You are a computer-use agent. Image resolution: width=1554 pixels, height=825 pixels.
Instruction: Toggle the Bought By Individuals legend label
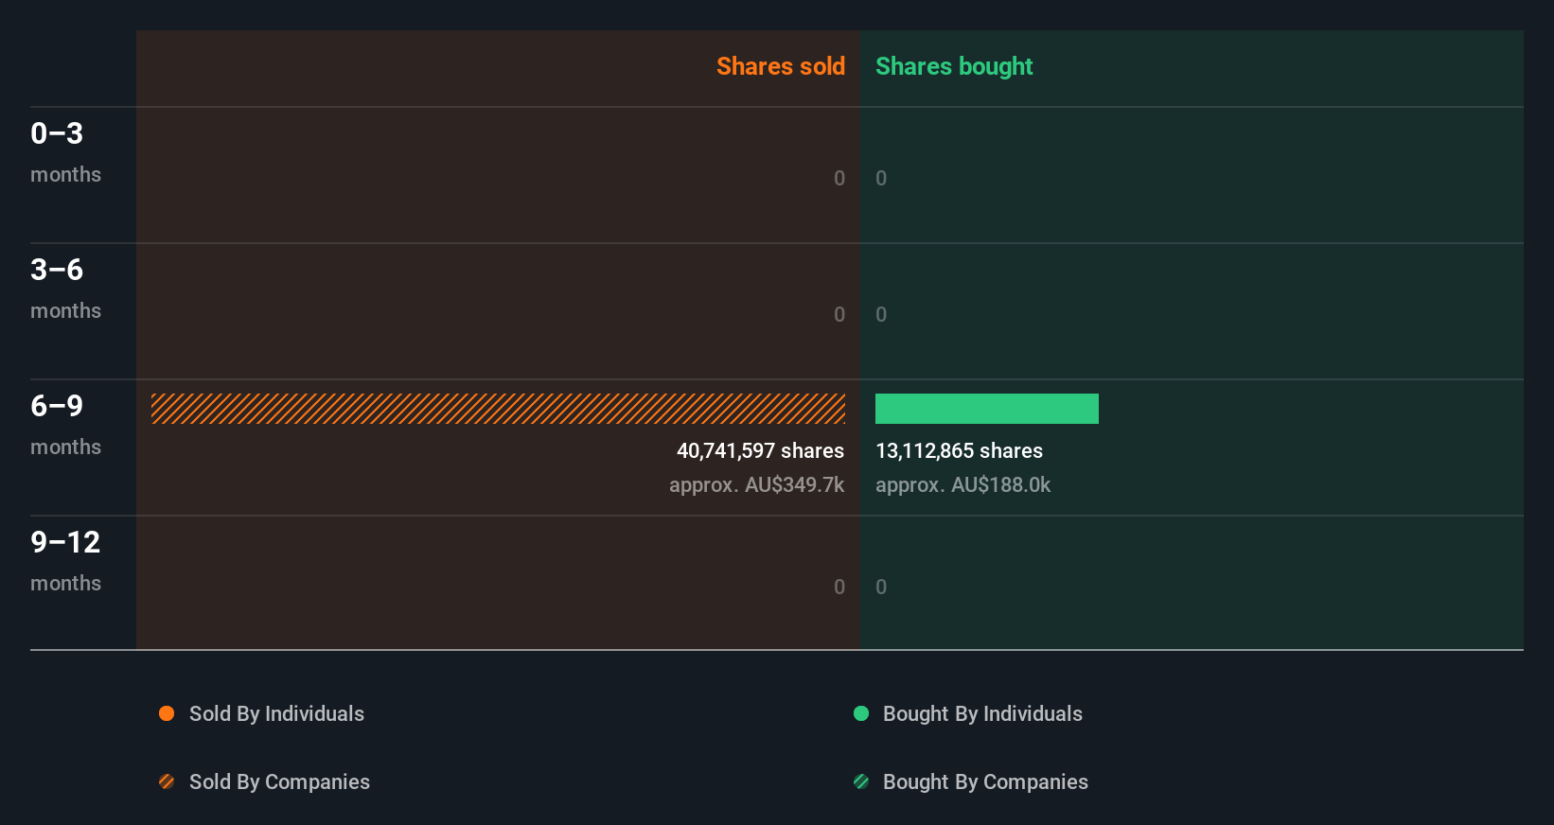pos(982,714)
